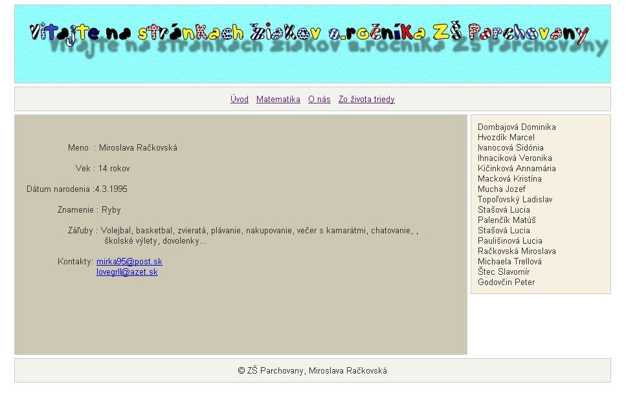This screenshot has width=626, height=393.
Task: Click the zodiac sign value Ryby
Action: [x=111, y=210]
